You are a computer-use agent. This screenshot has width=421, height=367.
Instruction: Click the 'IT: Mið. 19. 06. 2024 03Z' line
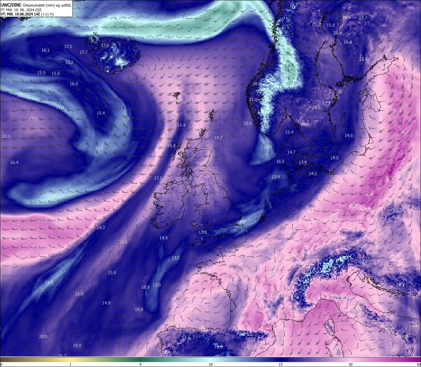pyautogui.click(x=21, y=10)
